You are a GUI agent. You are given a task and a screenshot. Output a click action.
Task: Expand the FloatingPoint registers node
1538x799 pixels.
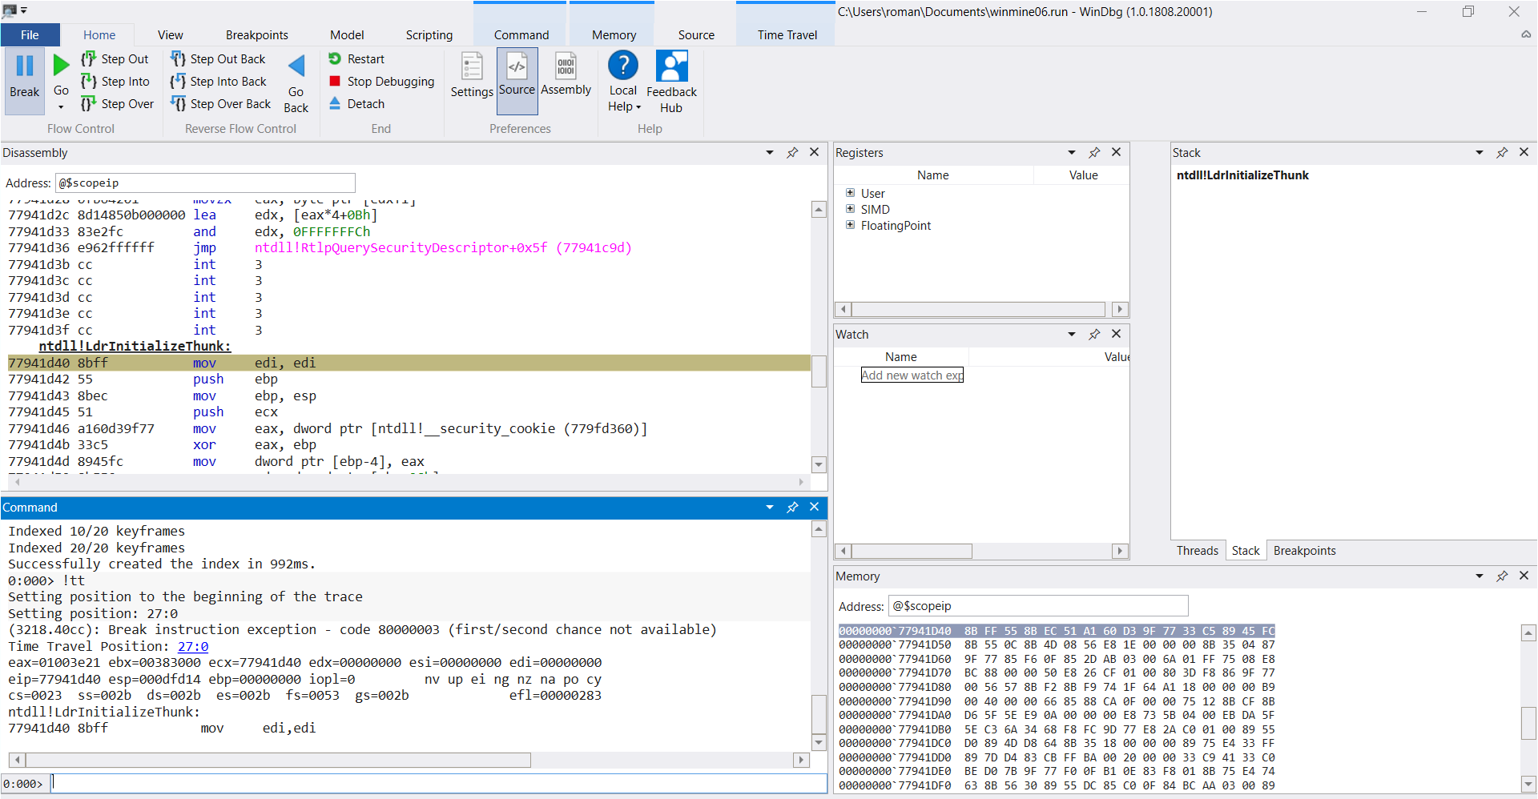[850, 225]
